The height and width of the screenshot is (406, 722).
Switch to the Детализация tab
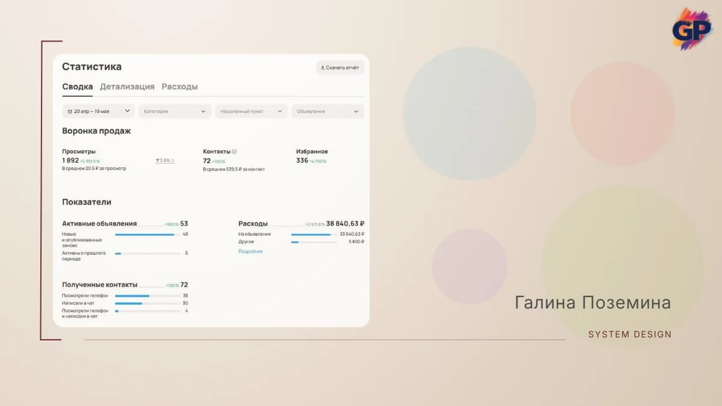[127, 87]
